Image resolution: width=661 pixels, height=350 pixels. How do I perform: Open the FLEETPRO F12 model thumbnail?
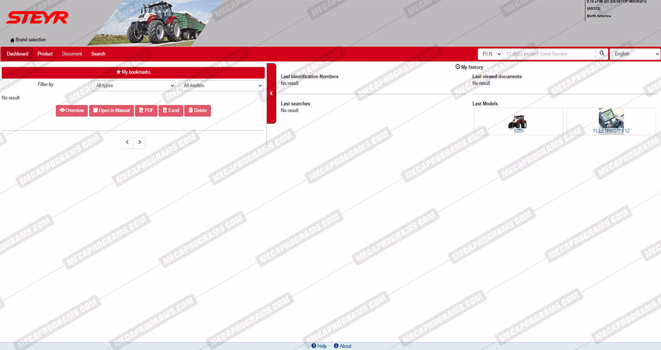coord(611,122)
